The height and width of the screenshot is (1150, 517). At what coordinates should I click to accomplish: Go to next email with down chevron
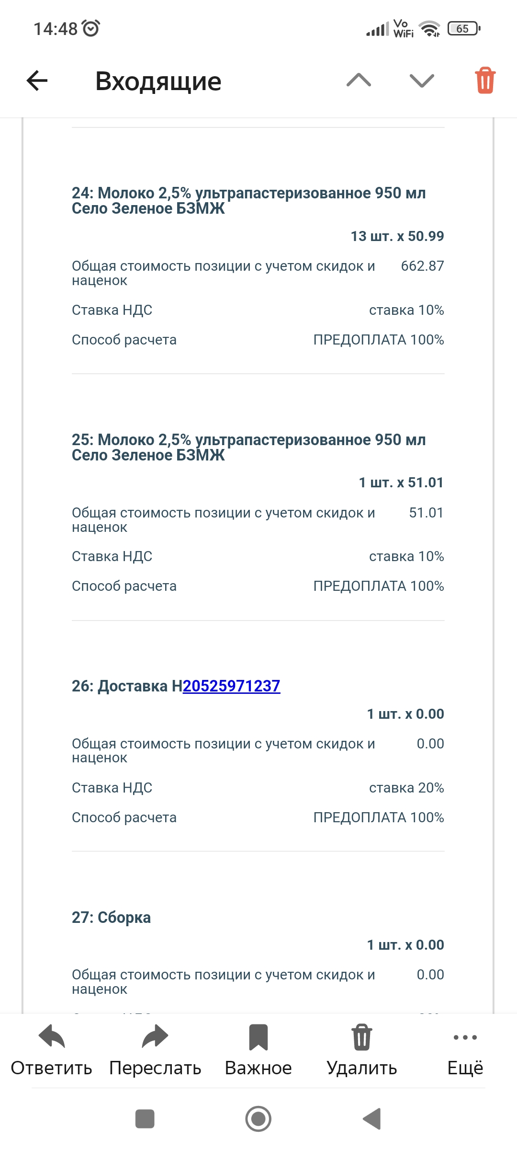(422, 80)
